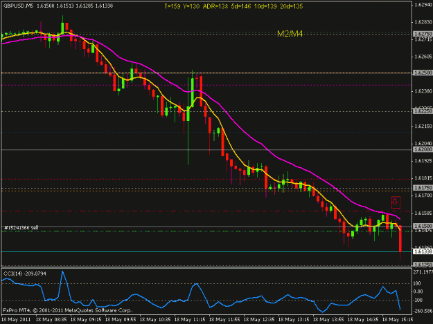Click the 18 May 15:15 time label
Screen dimensions: 433x324
pyautogui.click(x=398, y=320)
